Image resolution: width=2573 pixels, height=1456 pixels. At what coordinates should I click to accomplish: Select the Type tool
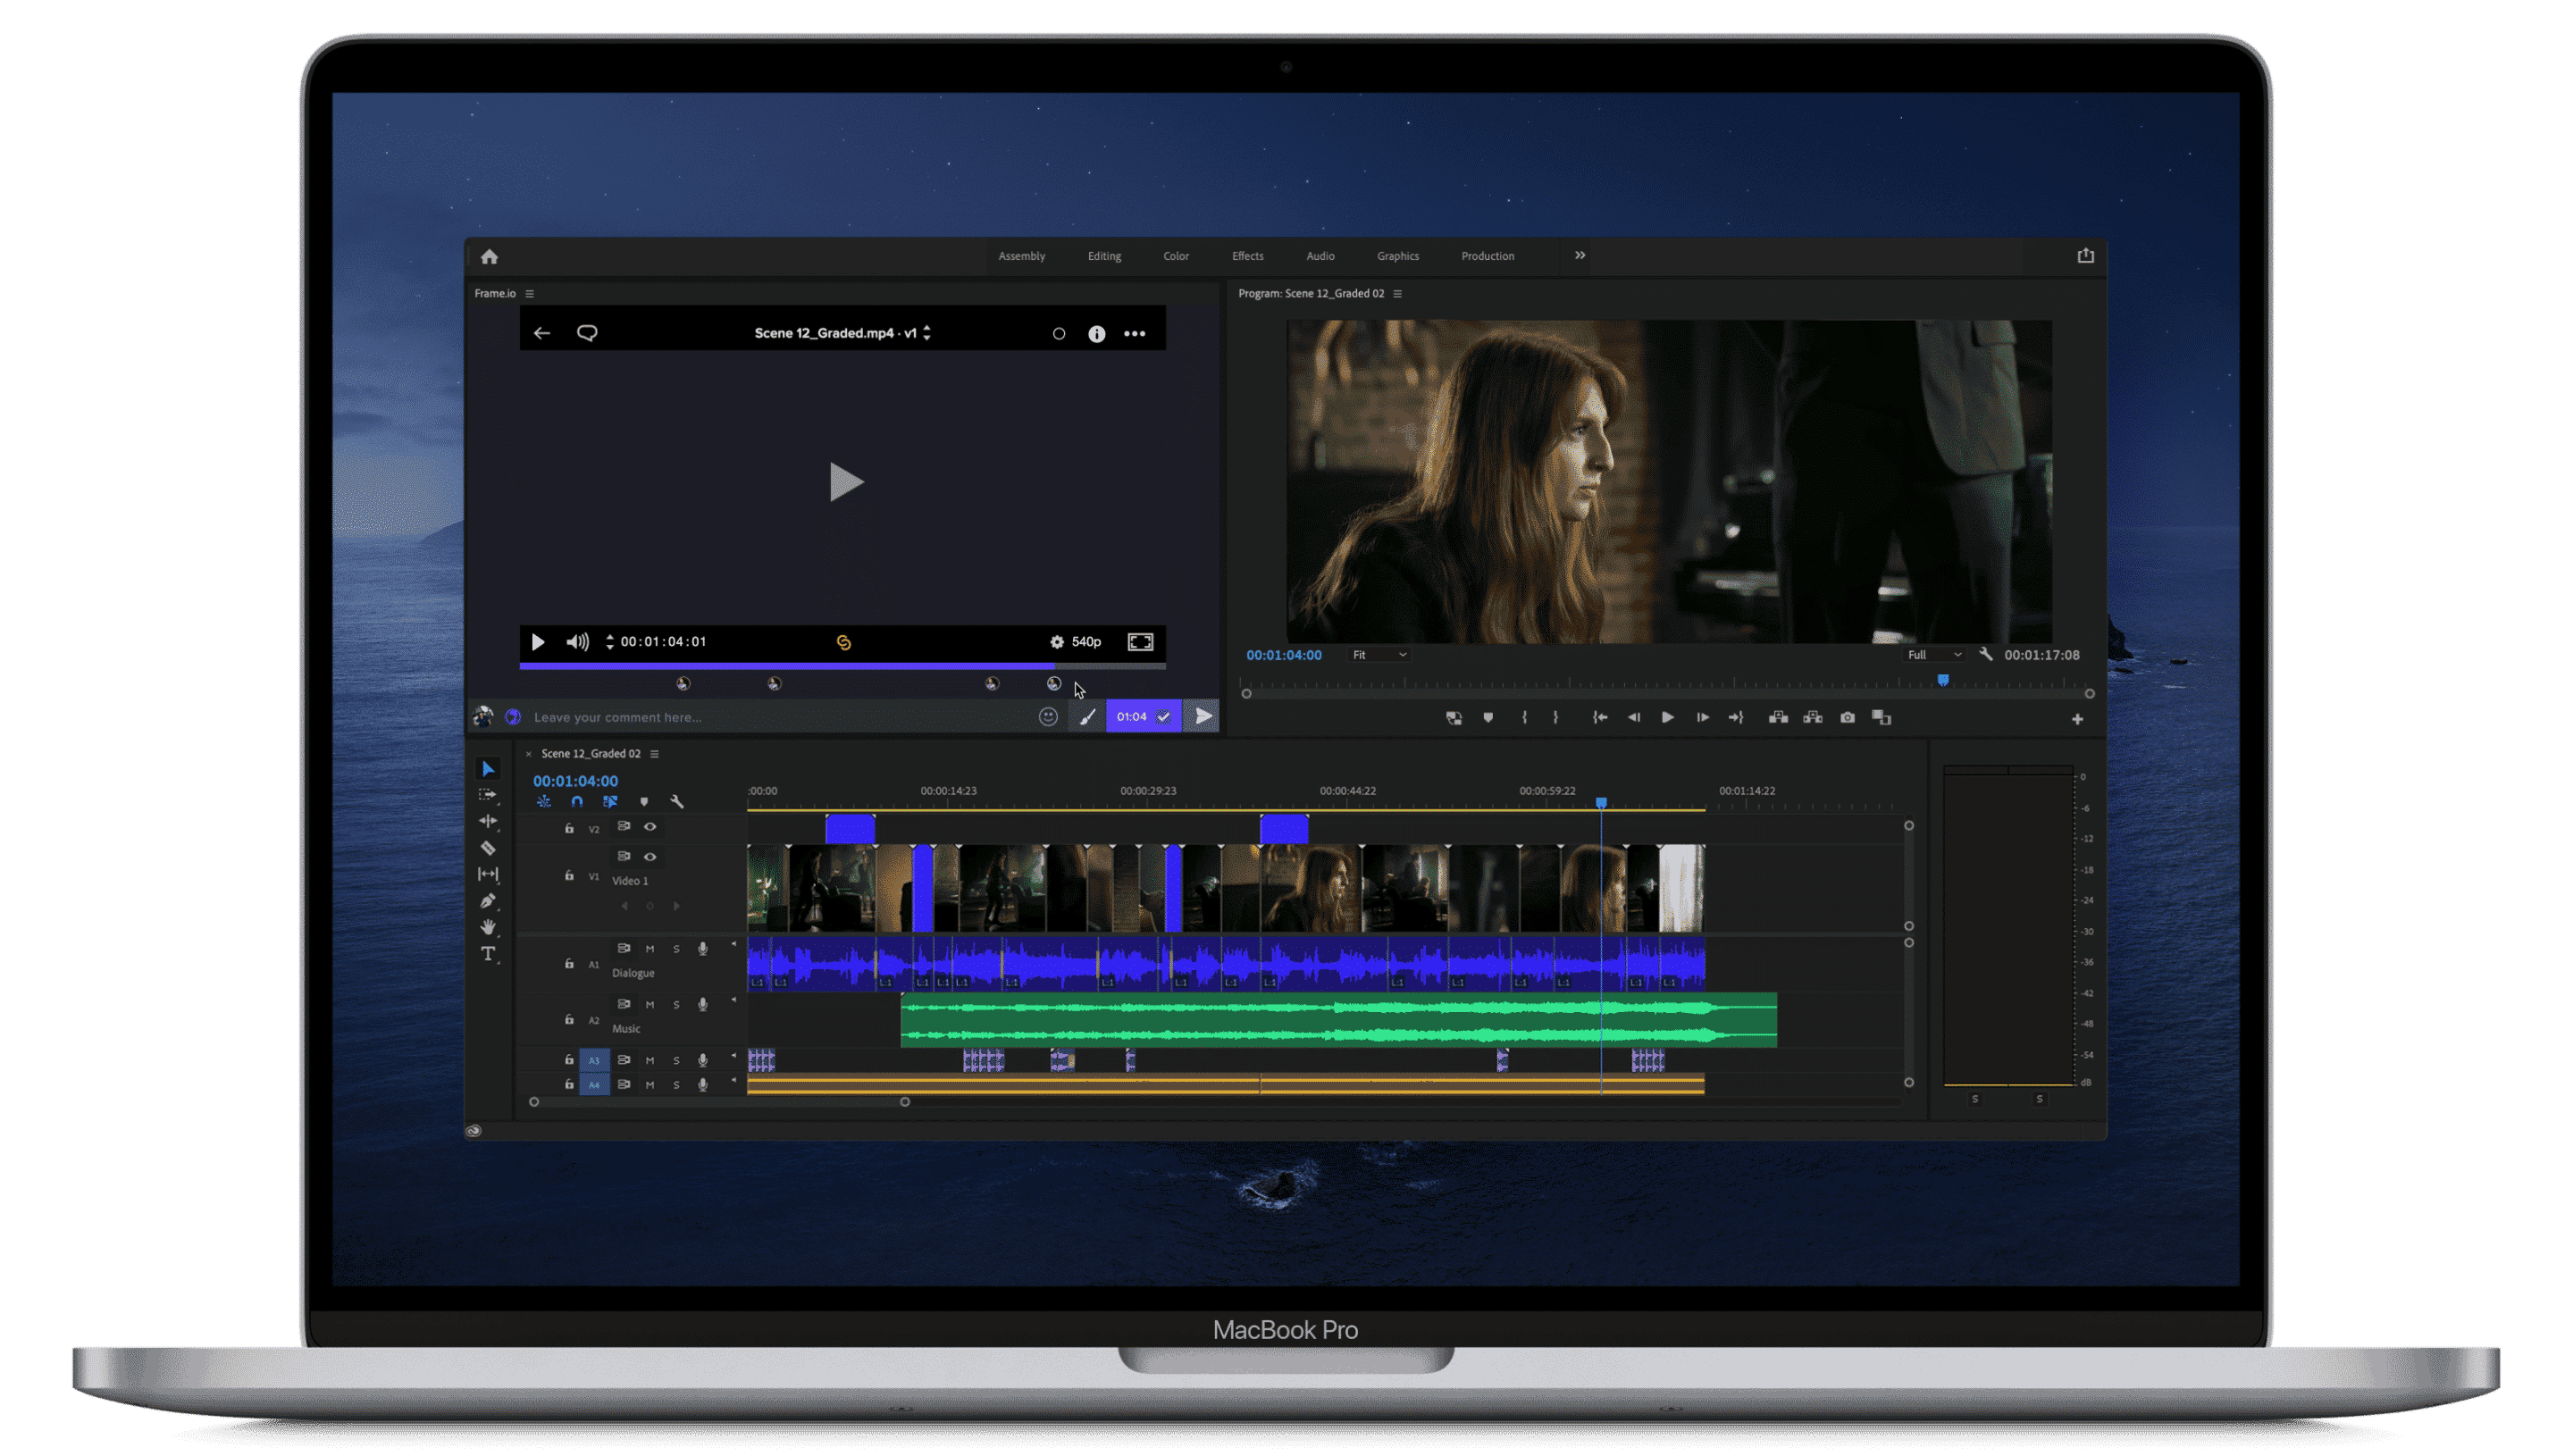488,953
